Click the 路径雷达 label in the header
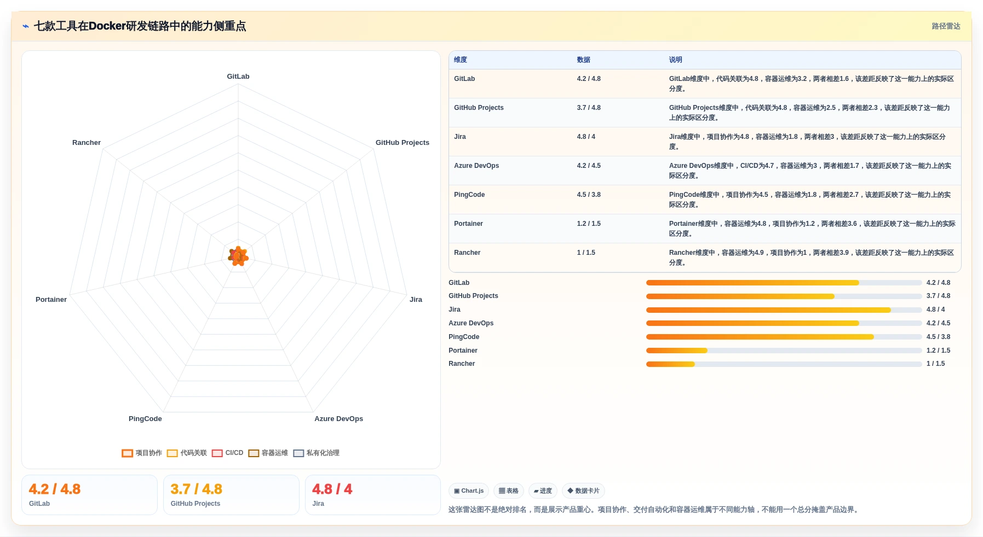 (946, 26)
